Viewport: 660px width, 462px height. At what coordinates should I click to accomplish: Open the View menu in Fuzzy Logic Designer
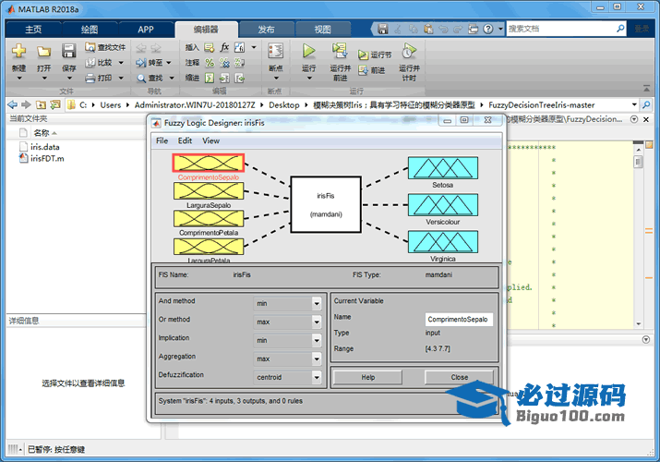tap(210, 140)
